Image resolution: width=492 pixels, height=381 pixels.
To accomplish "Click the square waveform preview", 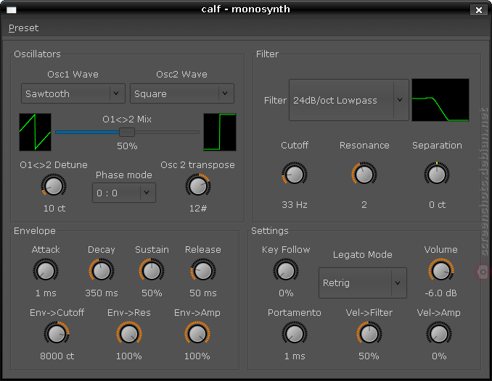I will pyautogui.click(x=220, y=132).
